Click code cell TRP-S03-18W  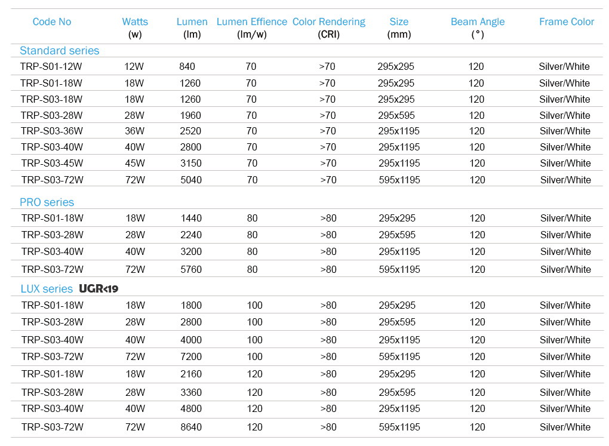pyautogui.click(x=51, y=99)
